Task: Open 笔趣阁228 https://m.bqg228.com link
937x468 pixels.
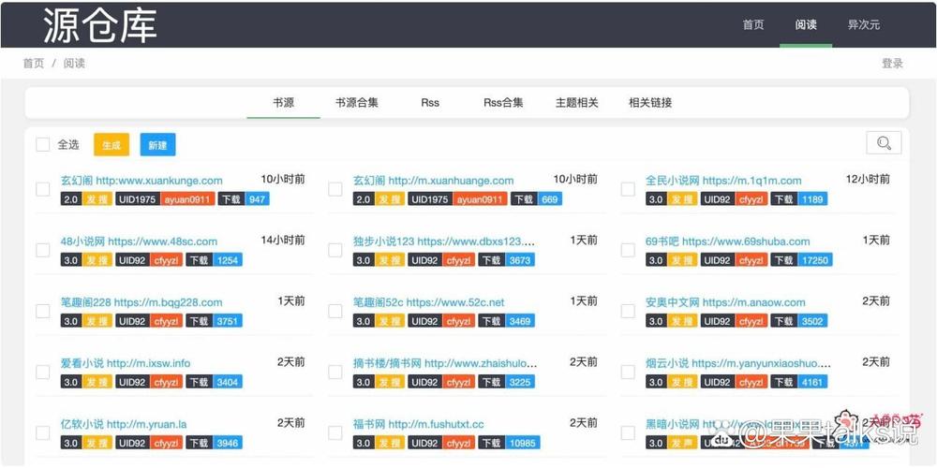Action: (x=141, y=302)
